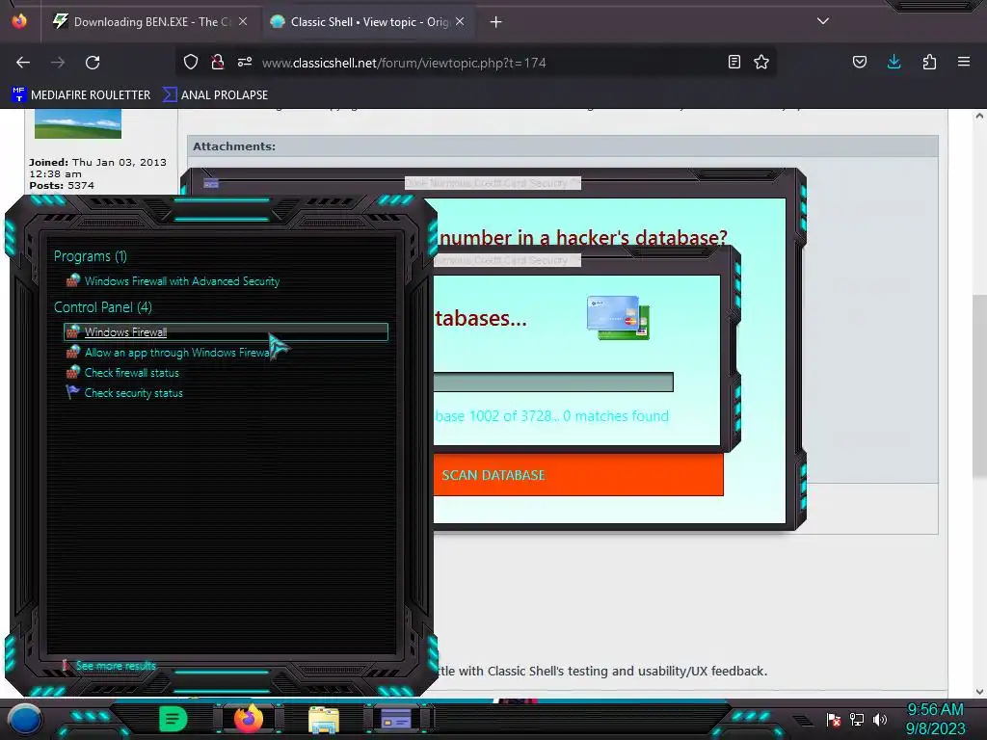Click the scanning progress bar in attachment
Screen dimensions: 987x740
[x=553, y=382]
